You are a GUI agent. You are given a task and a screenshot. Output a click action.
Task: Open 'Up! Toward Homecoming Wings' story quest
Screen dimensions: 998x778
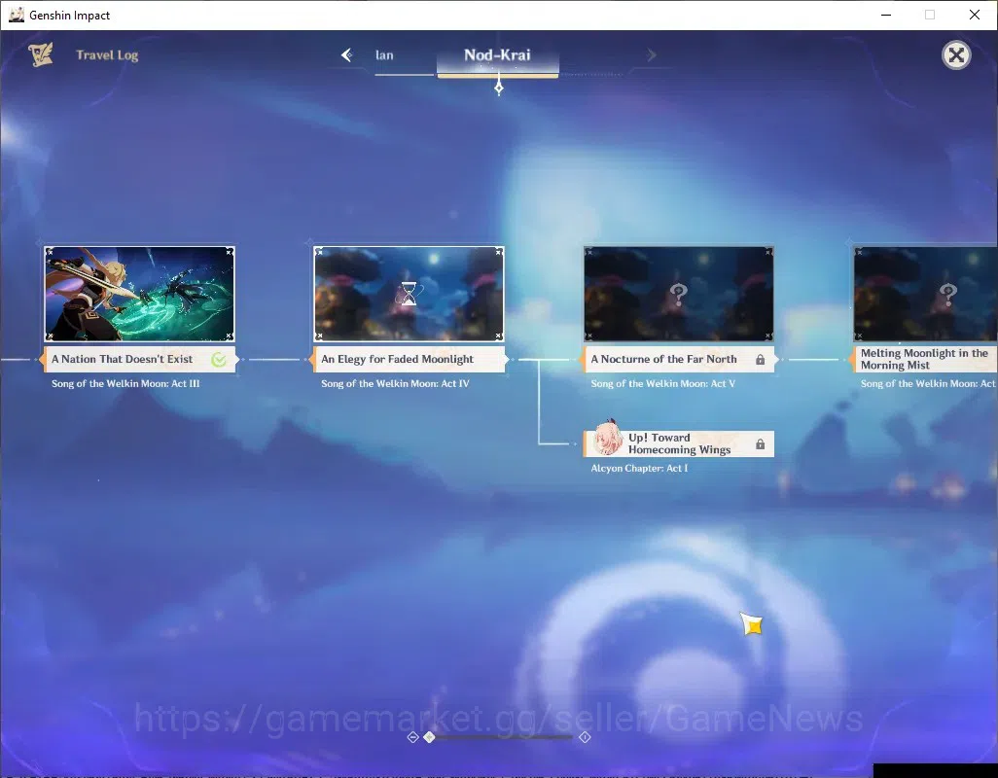(679, 443)
